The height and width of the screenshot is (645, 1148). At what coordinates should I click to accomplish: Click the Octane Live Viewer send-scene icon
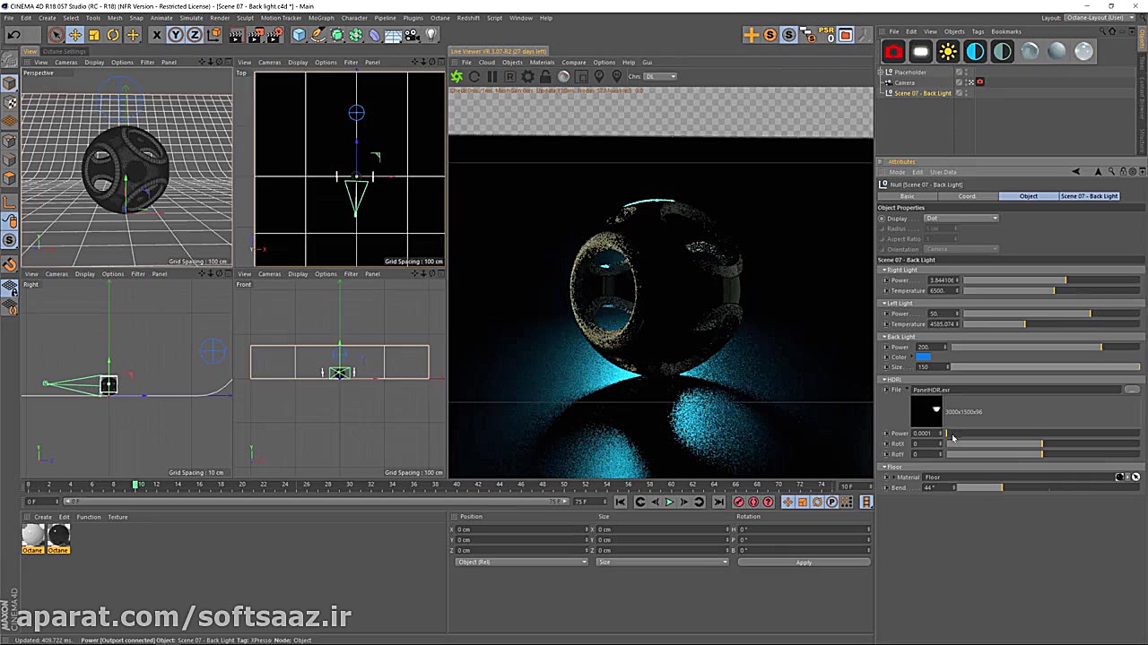pos(457,77)
